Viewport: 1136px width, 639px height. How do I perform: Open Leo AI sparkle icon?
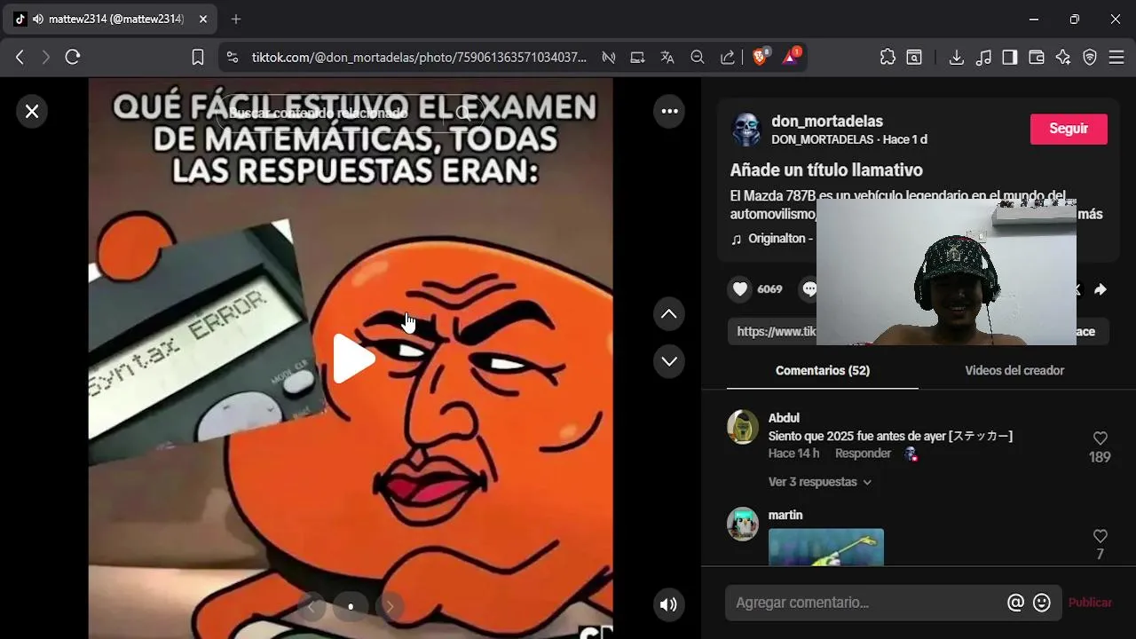1063,57
